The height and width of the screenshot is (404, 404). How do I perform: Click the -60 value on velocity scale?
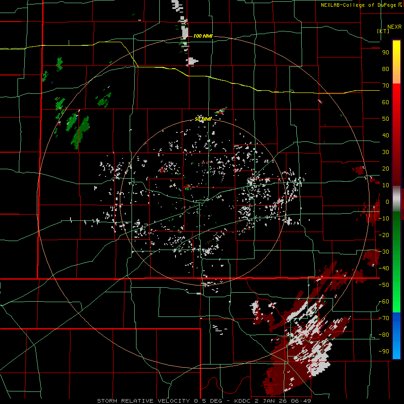point(384,302)
